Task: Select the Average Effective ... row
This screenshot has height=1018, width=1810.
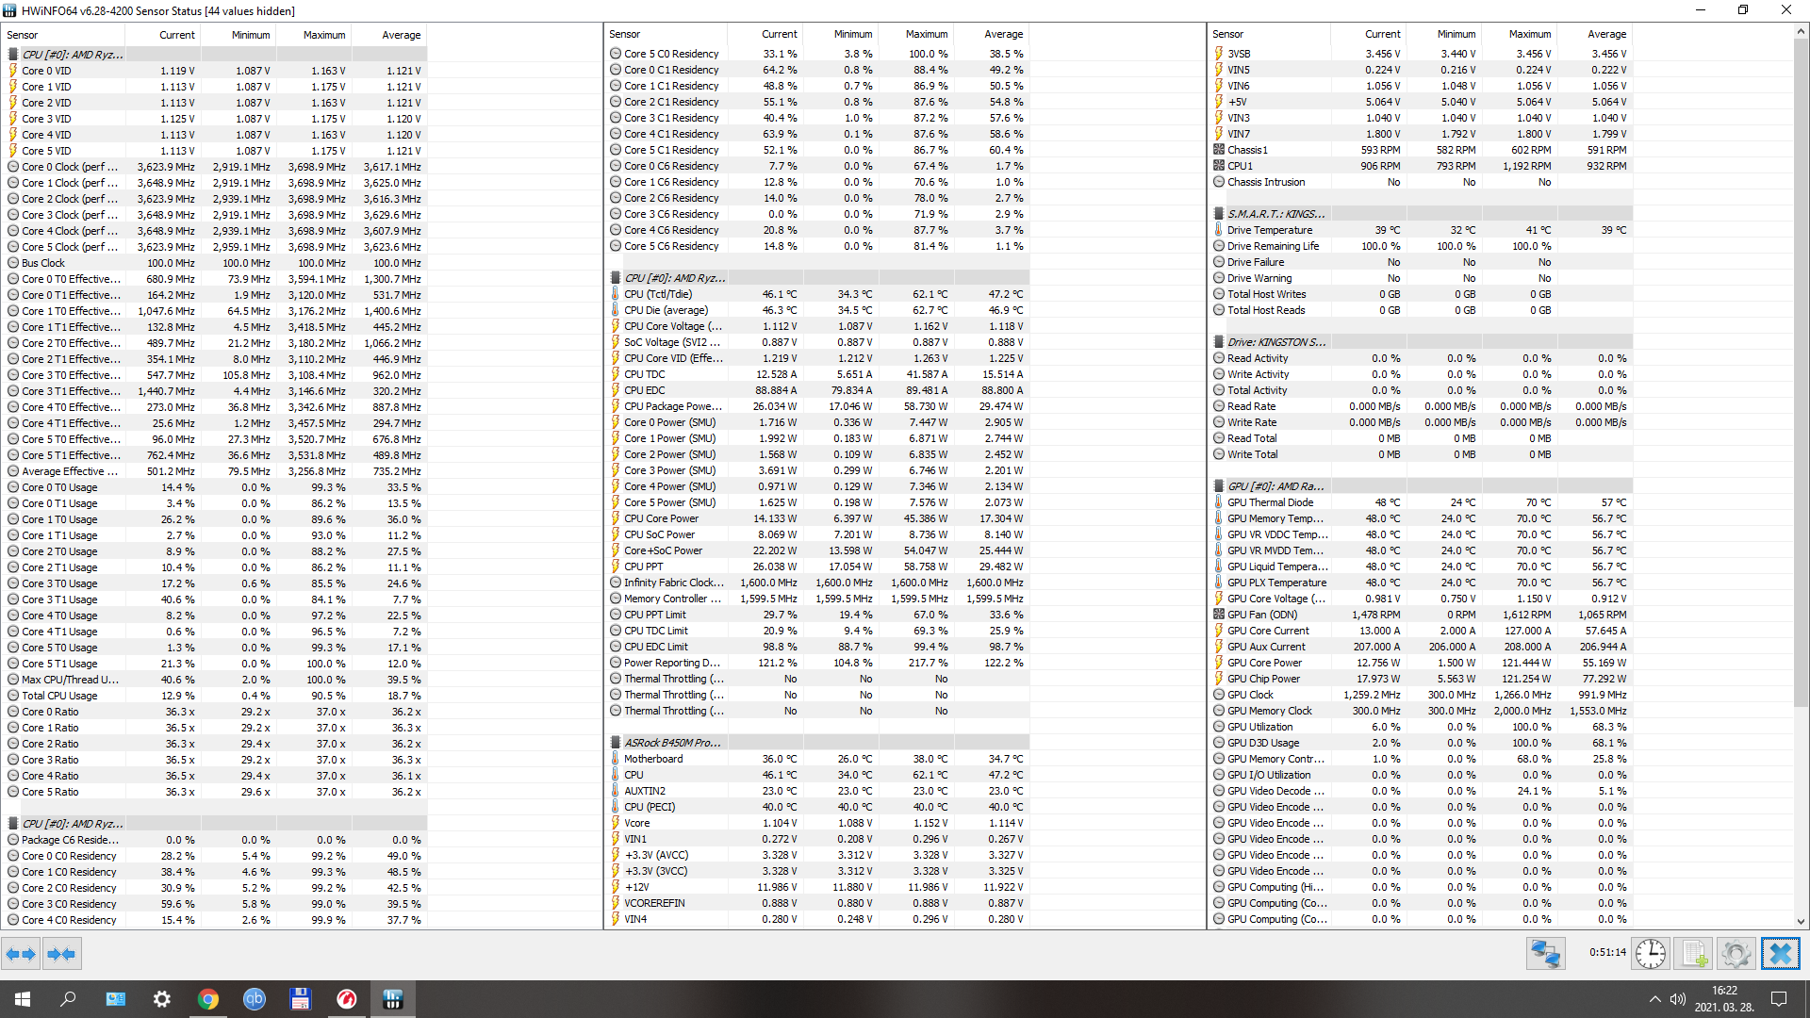Action: click(215, 471)
